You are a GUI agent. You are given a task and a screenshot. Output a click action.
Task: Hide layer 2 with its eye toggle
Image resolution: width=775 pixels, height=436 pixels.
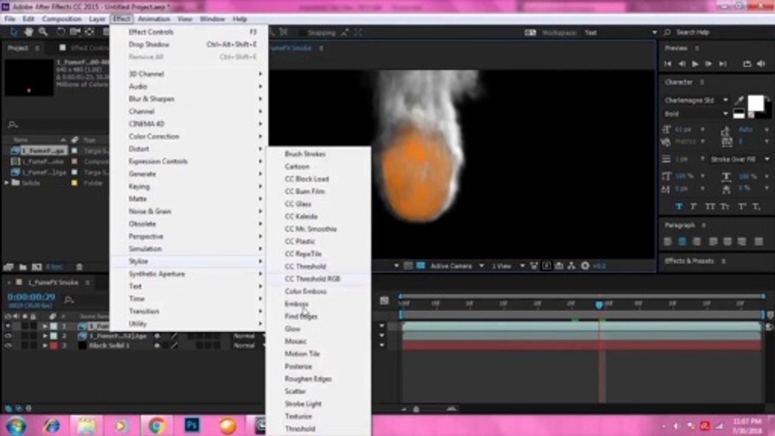[x=8, y=335]
